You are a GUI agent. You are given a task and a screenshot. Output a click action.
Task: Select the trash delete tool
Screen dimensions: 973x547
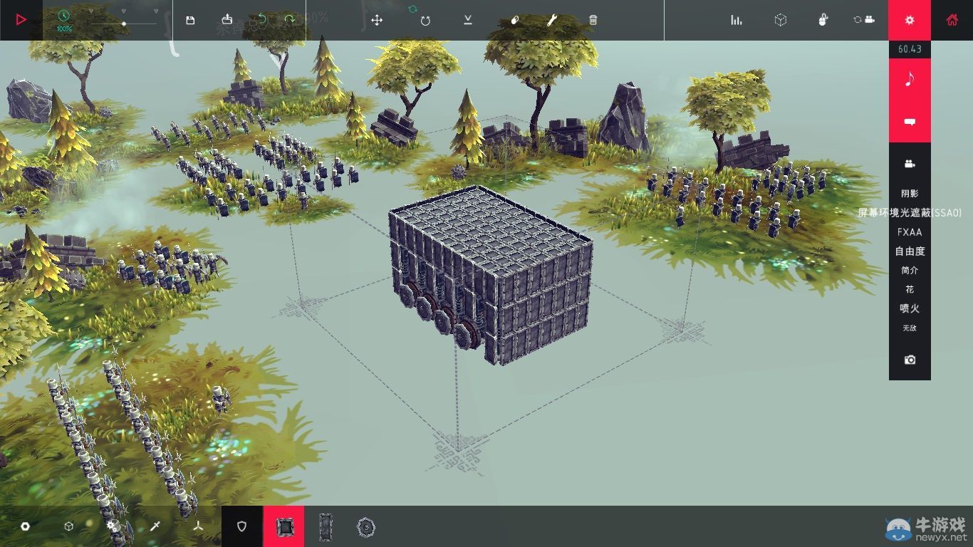593,20
